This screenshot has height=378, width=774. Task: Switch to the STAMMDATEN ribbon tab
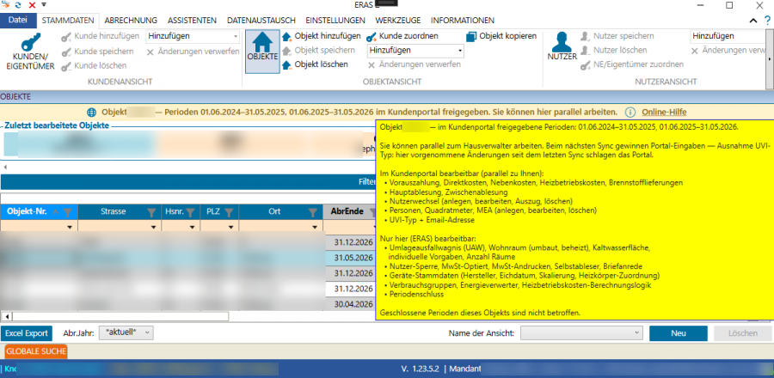(x=68, y=21)
